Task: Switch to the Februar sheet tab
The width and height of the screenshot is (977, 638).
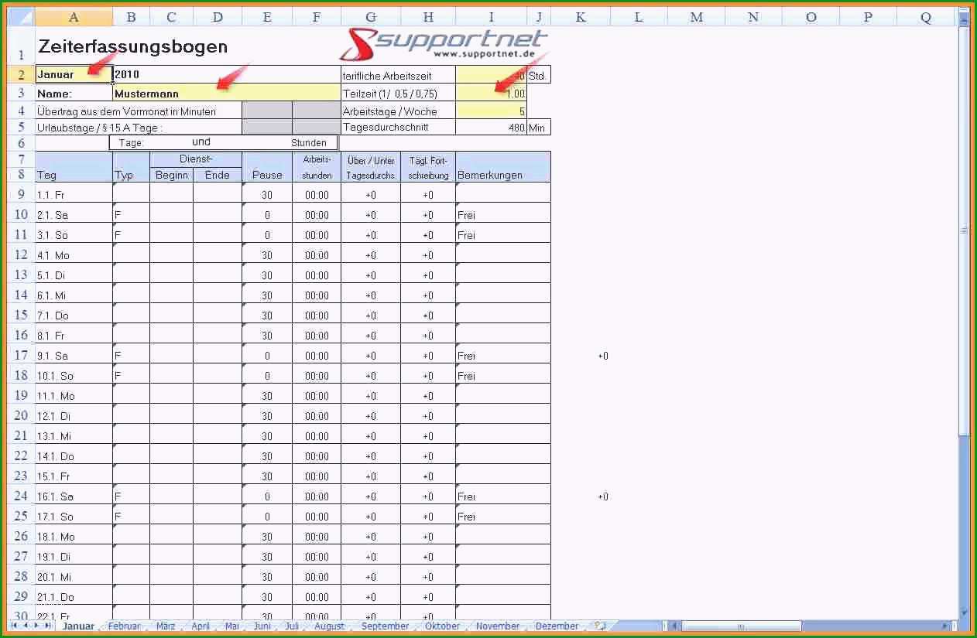Action: click(x=125, y=626)
